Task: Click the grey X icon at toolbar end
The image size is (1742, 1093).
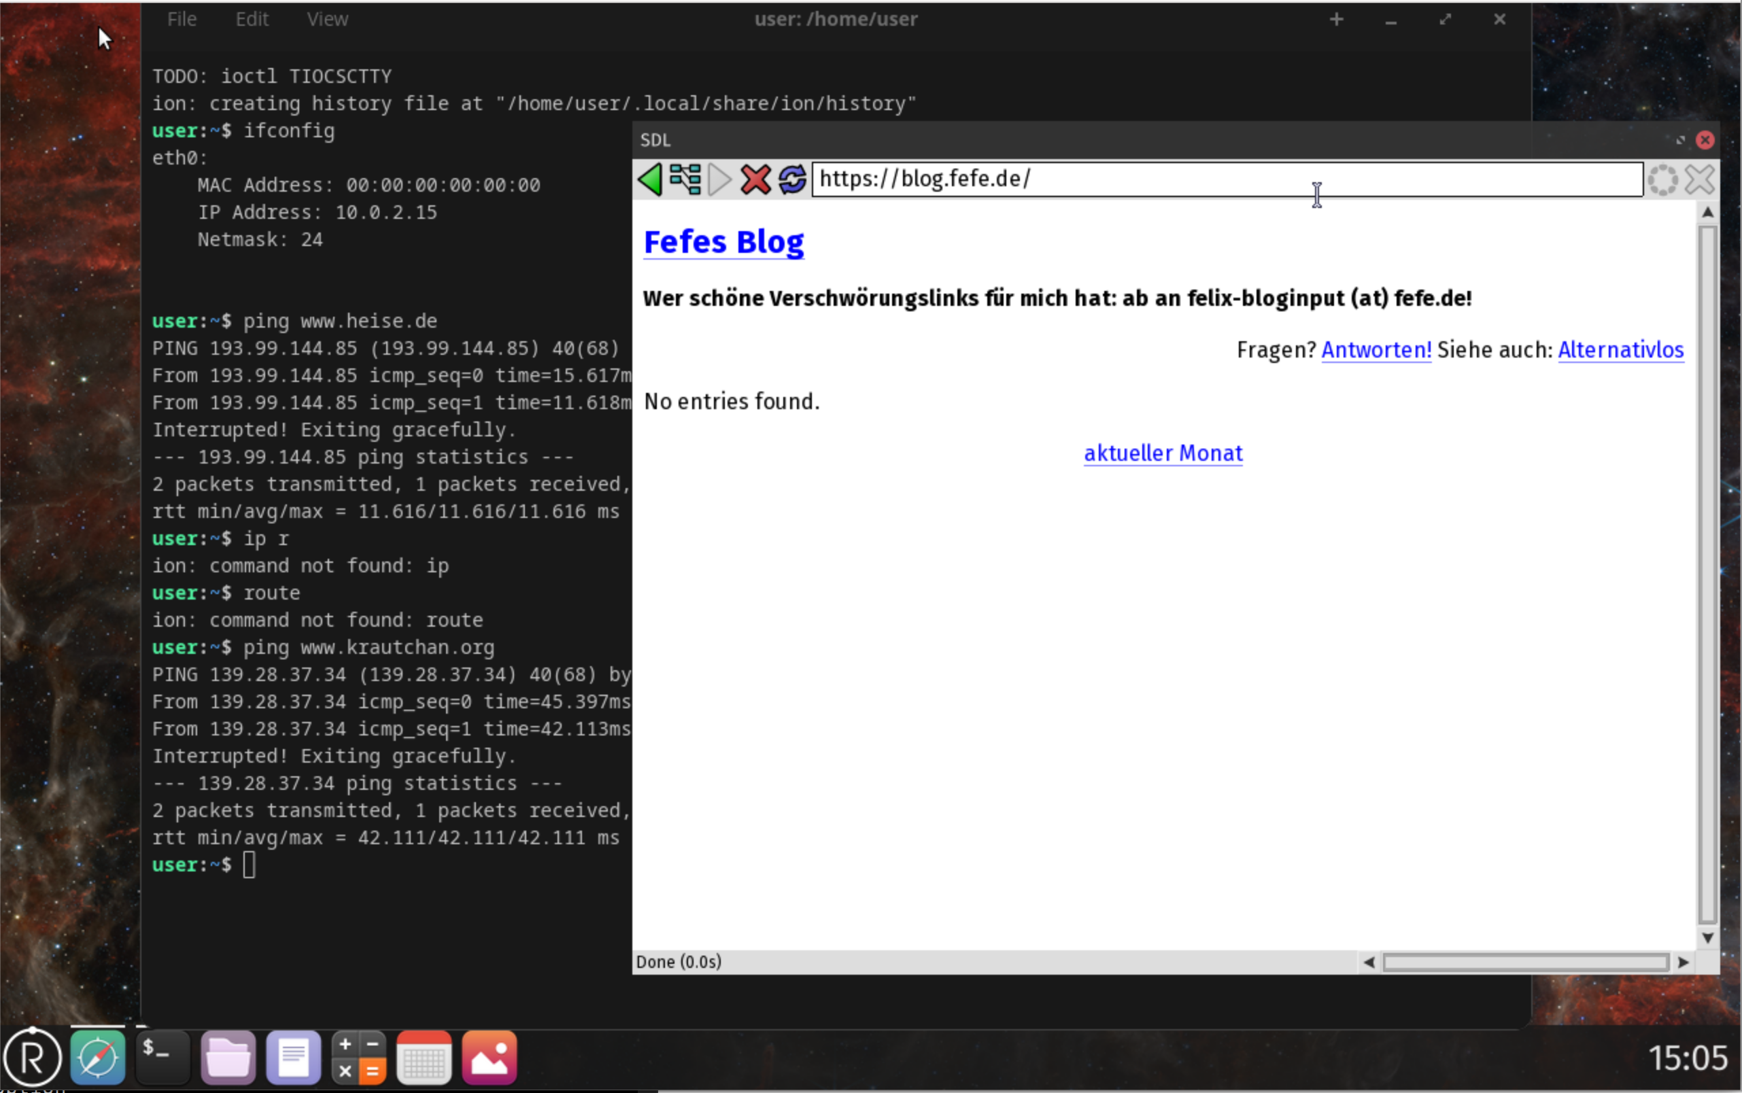Action: click(x=1699, y=179)
